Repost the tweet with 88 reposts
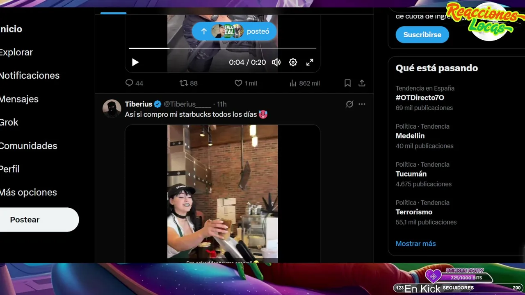525x295 pixels. point(184,83)
